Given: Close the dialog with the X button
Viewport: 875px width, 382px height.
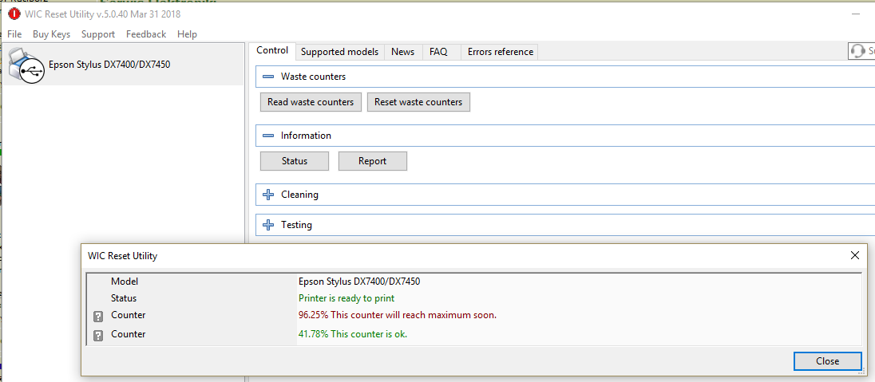Looking at the screenshot, I should 854,255.
